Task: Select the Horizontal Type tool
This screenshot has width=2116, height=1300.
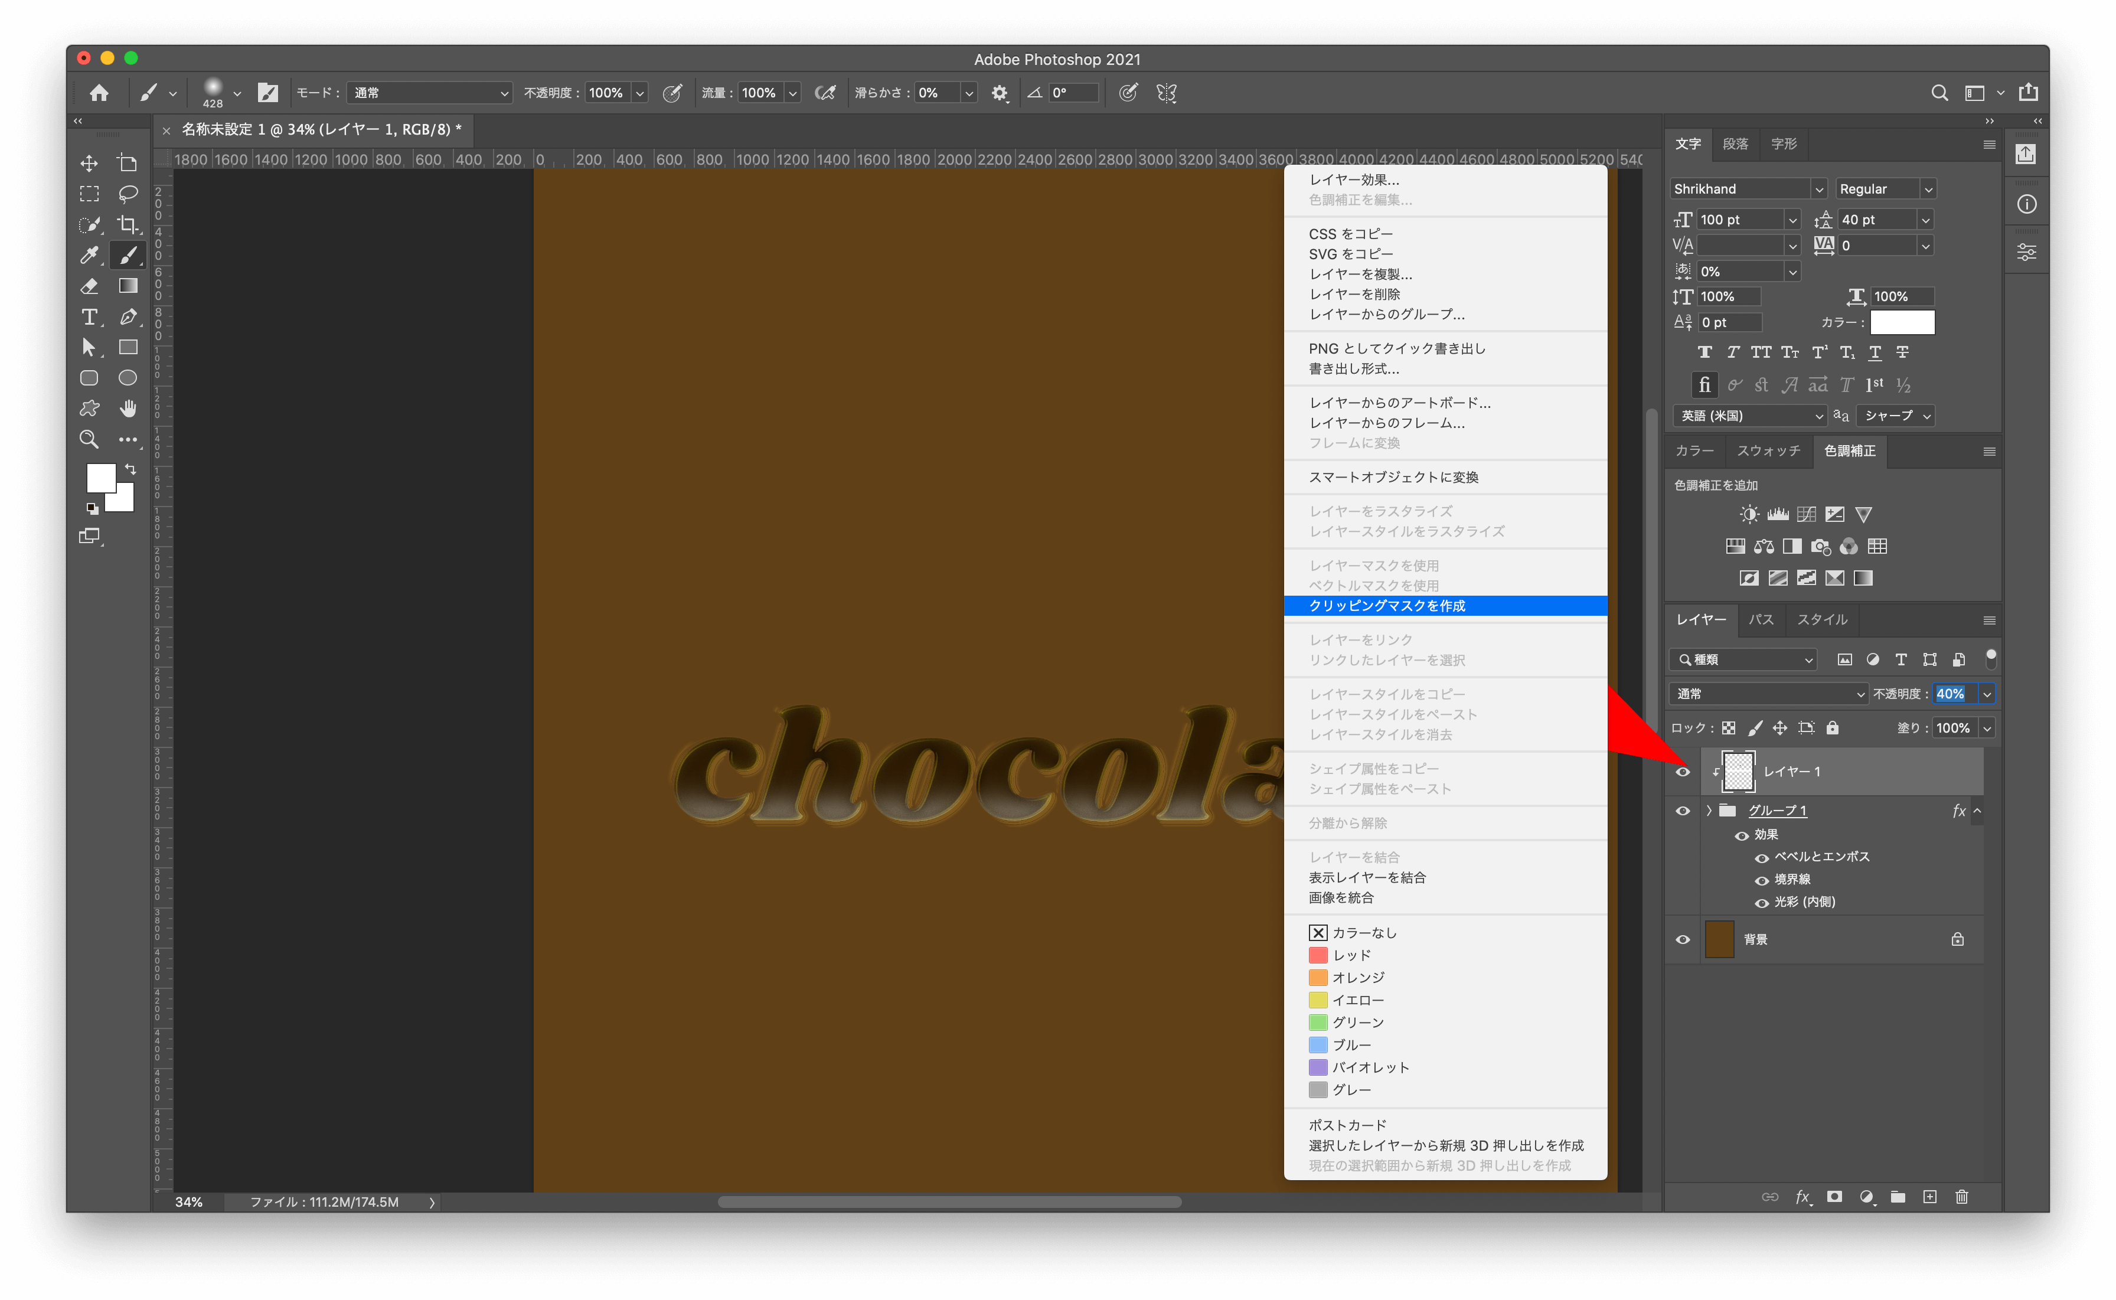Action: pyautogui.click(x=89, y=317)
